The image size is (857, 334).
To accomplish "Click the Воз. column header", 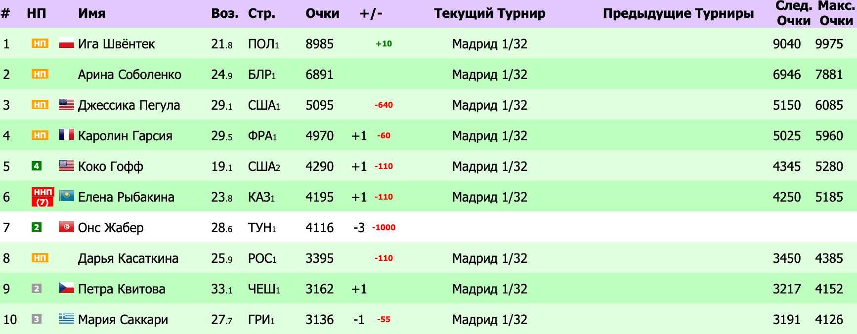I will point(225,13).
